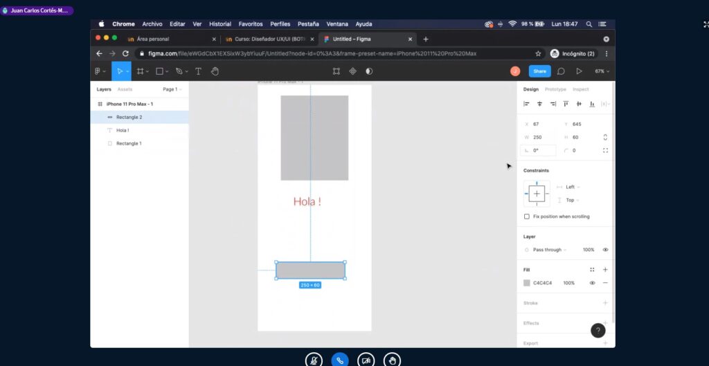
Task: Add a new fill with plus
Action: pos(605,270)
